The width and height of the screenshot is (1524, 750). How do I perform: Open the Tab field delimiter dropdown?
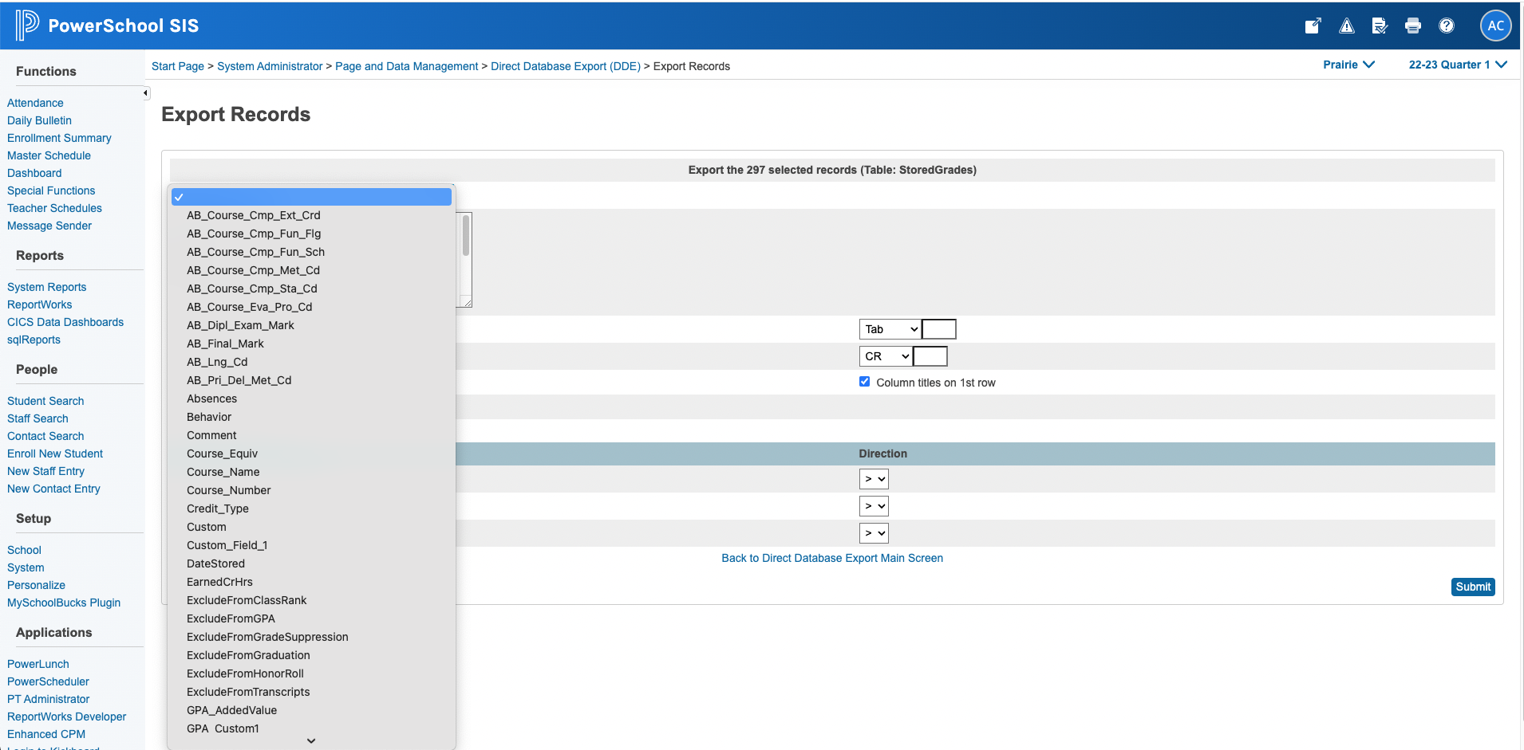pyautogui.click(x=890, y=329)
